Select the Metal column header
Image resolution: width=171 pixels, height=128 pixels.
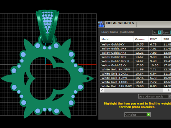pos(117,39)
